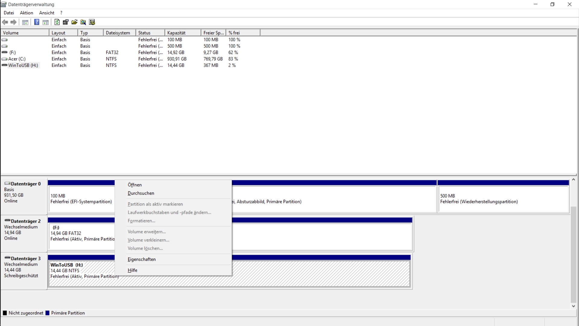579x326 pixels.
Task: Open the Ansicht menu
Action: pos(47,13)
